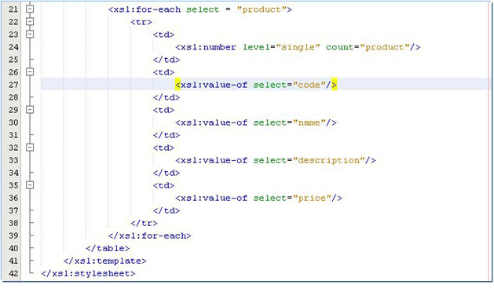Click the closing </tr> tag

click(x=144, y=223)
